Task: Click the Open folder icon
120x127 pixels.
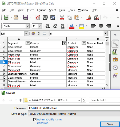Action: [16, 17]
